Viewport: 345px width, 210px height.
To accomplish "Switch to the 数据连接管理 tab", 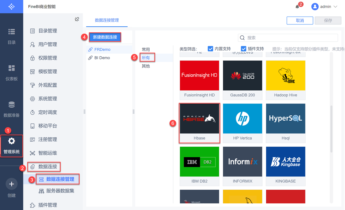I will tap(107, 20).
